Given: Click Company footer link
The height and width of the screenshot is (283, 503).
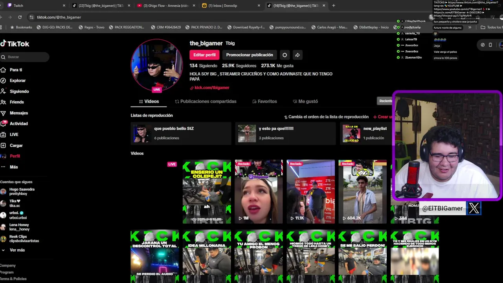Looking at the screenshot, I should 7,266.
